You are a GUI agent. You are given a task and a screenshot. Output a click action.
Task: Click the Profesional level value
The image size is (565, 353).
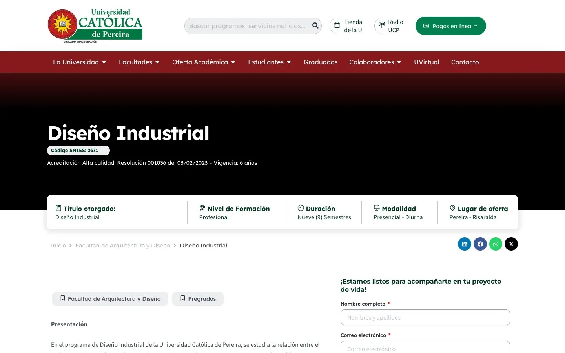(214, 217)
